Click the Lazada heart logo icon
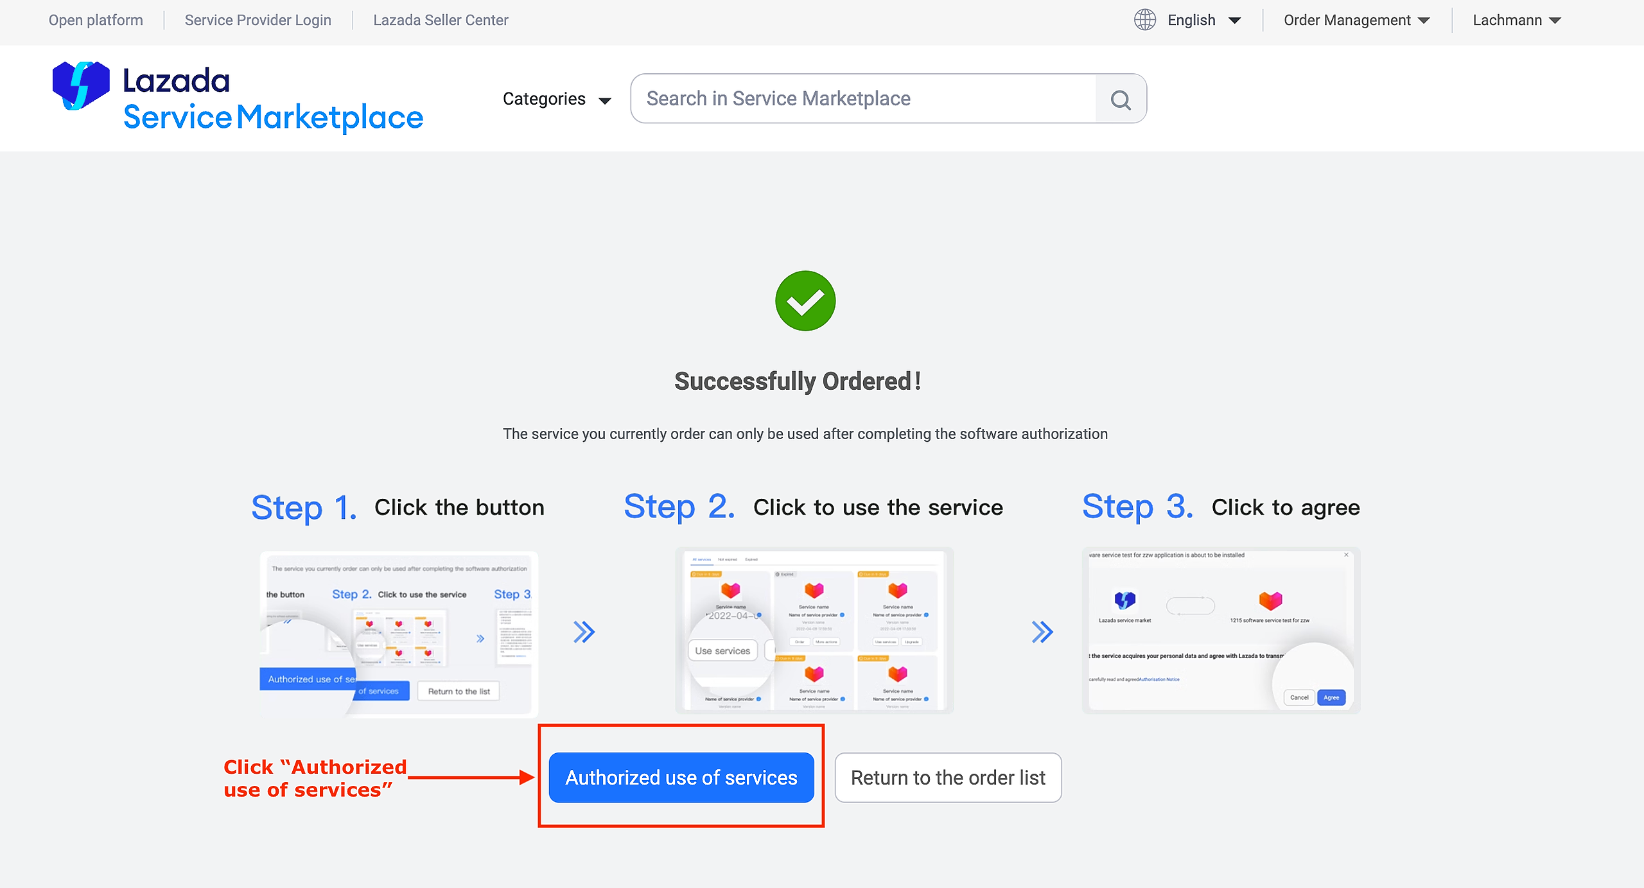The image size is (1644, 888). (81, 85)
